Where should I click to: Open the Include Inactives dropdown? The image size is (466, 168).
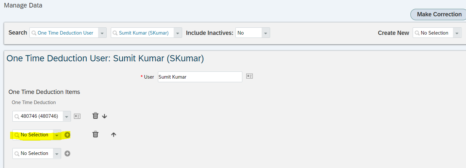(266, 33)
